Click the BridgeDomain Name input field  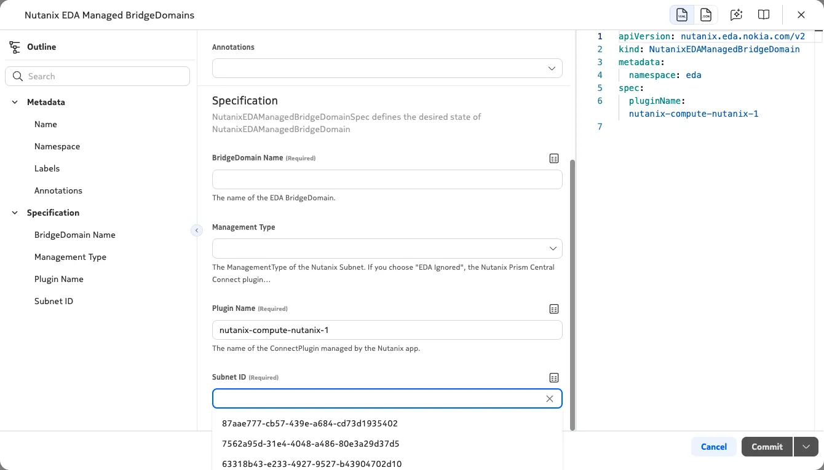387,179
